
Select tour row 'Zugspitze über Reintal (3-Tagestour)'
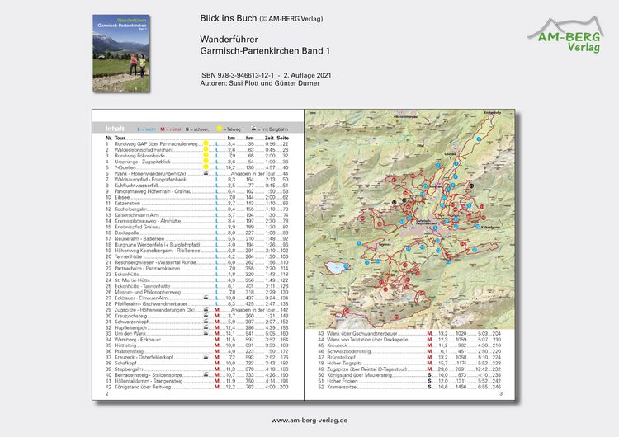409,369
